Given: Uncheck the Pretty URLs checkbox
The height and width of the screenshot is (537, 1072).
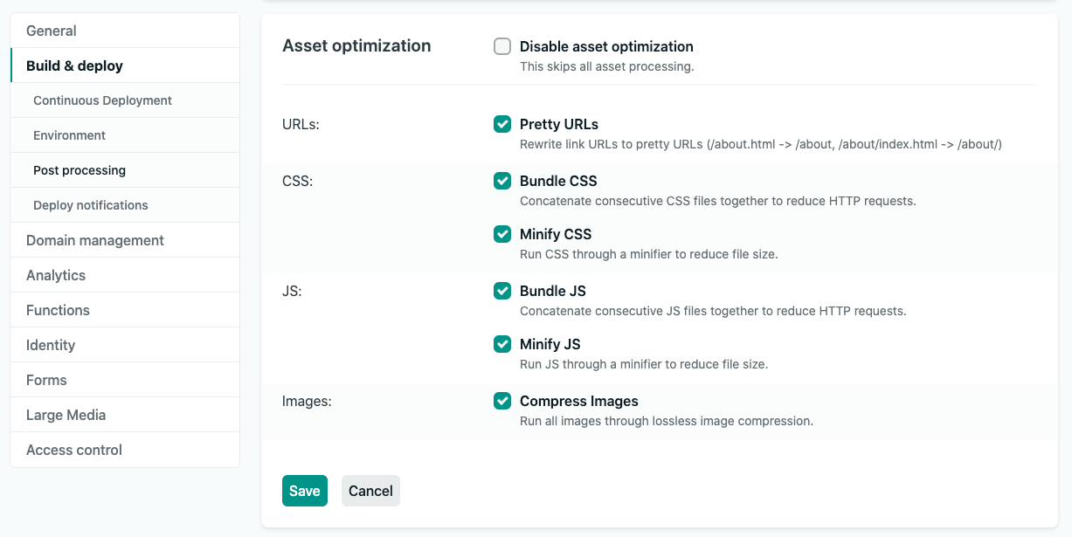Looking at the screenshot, I should click(x=502, y=124).
